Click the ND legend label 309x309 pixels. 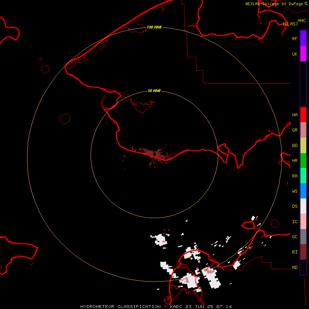(295, 267)
